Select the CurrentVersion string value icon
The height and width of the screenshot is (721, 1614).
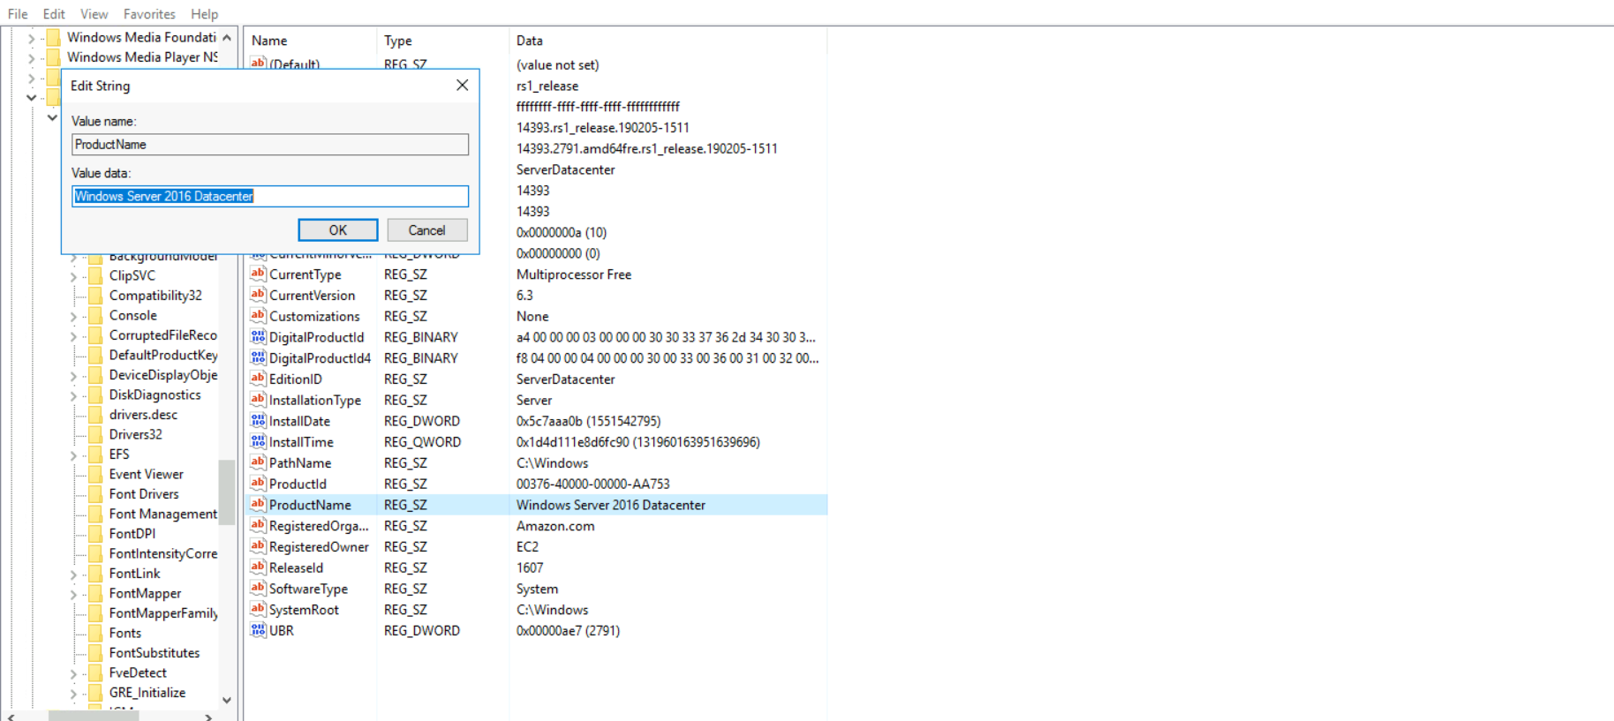pyautogui.click(x=258, y=296)
